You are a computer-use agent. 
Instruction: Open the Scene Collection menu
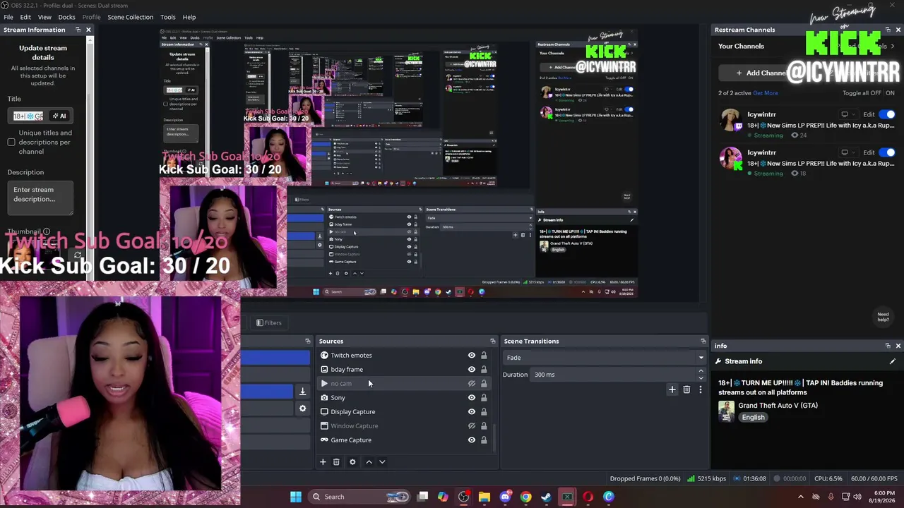(x=131, y=17)
